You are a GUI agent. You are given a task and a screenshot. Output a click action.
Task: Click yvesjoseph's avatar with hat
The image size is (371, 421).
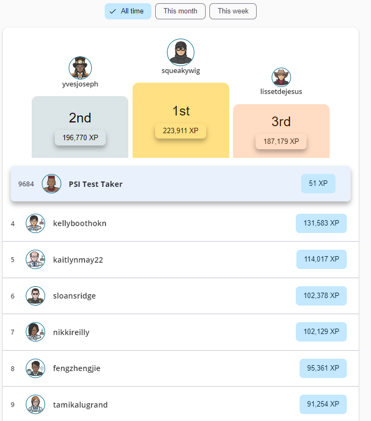tap(80, 68)
